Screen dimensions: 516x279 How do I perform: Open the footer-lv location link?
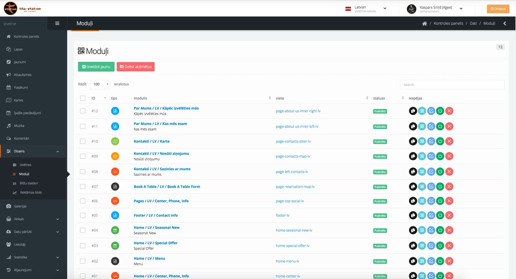283,215
